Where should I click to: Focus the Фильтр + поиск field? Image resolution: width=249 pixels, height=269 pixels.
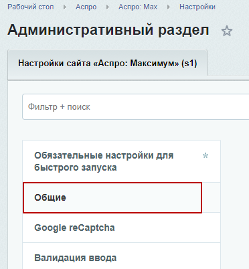pyautogui.click(x=136, y=107)
